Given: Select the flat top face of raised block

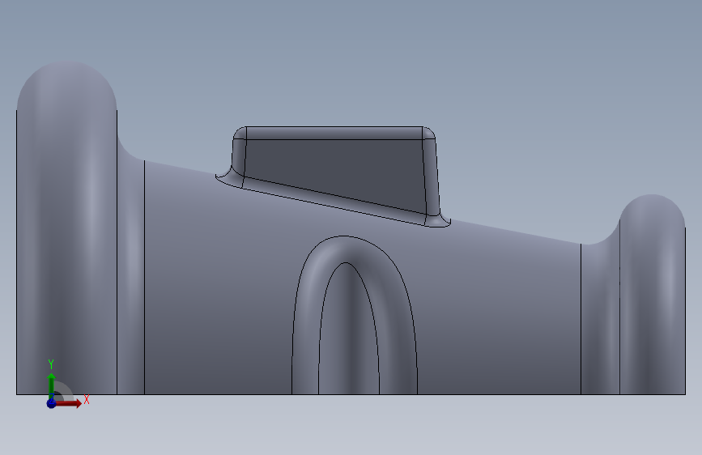Looking at the screenshot, I should pyautogui.click(x=334, y=133).
